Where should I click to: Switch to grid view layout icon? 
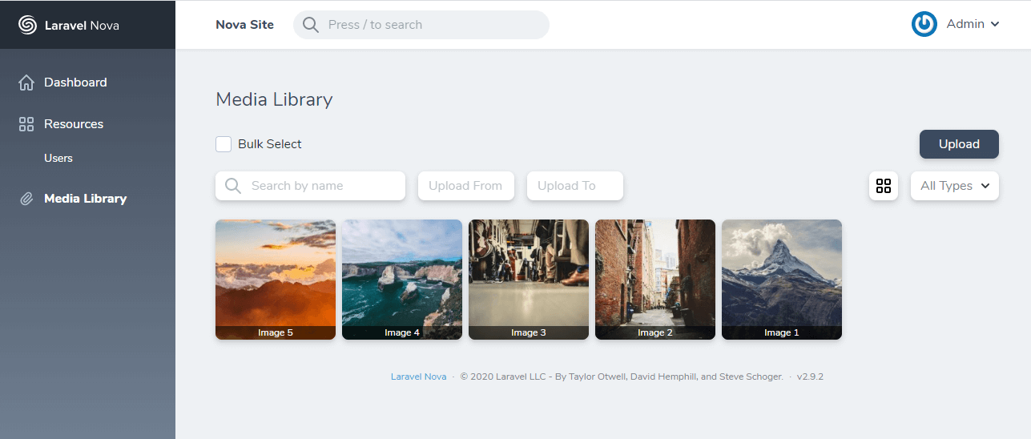[x=884, y=186]
